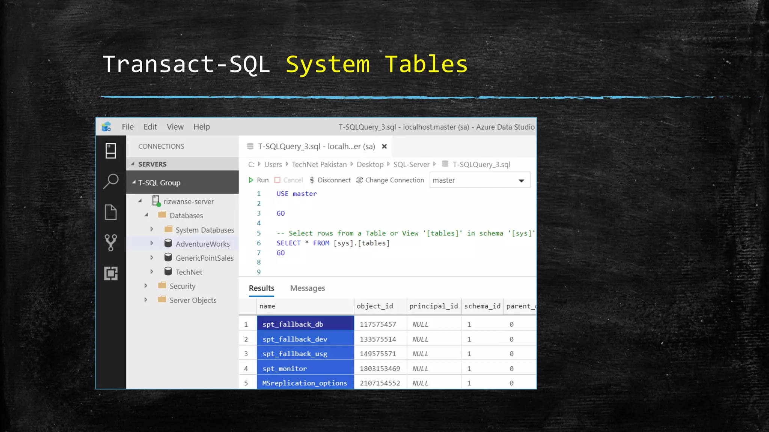
Task: Click the file icon in breadcrumb
Action: (x=445, y=164)
